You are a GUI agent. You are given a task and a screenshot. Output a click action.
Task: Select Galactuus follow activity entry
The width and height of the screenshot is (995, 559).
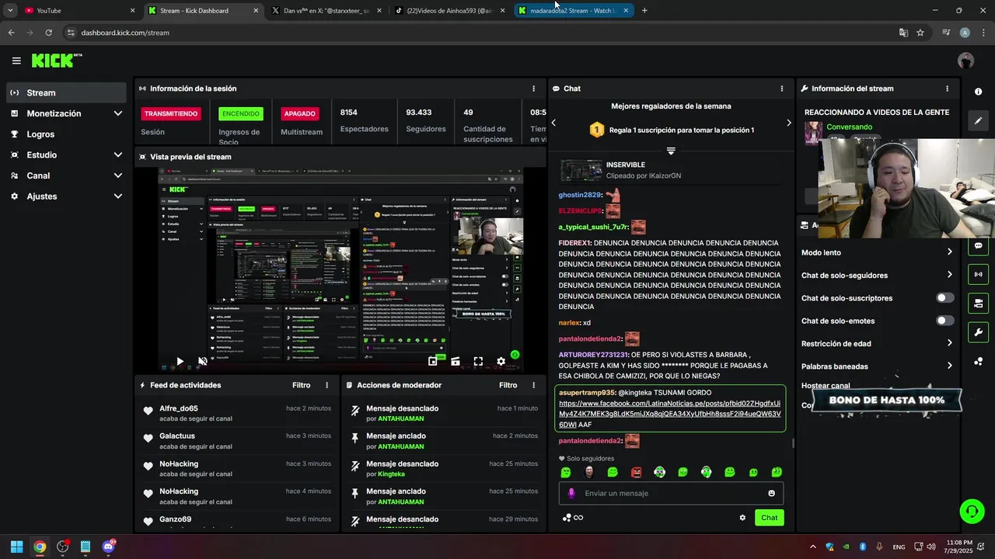tap(237, 441)
